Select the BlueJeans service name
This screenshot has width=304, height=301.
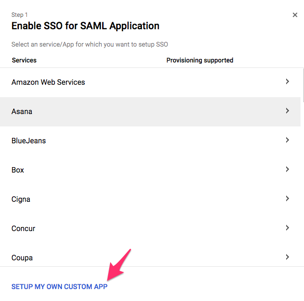click(x=29, y=141)
